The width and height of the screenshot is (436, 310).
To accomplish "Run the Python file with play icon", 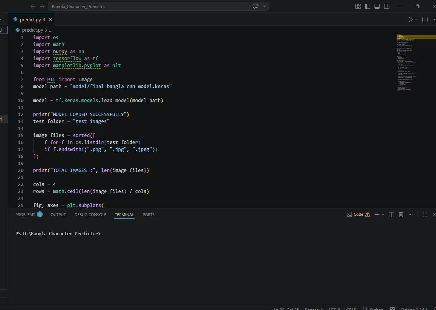I will [410, 20].
